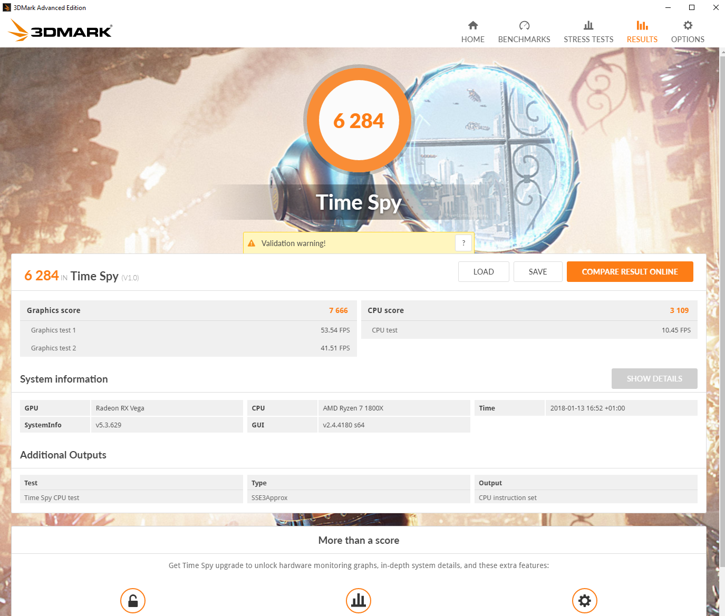725x616 pixels.
Task: Click the Graphics test 1 row
Action: 188,330
